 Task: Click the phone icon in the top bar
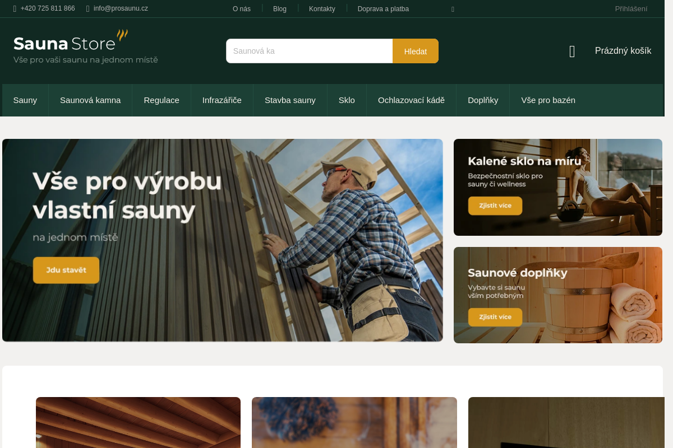[13, 8]
